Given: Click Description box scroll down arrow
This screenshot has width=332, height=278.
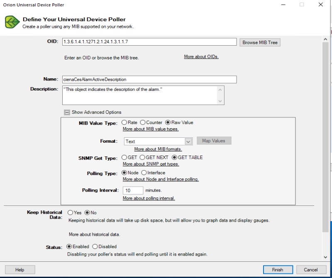Looking at the screenshot, I should pyautogui.click(x=220, y=101).
